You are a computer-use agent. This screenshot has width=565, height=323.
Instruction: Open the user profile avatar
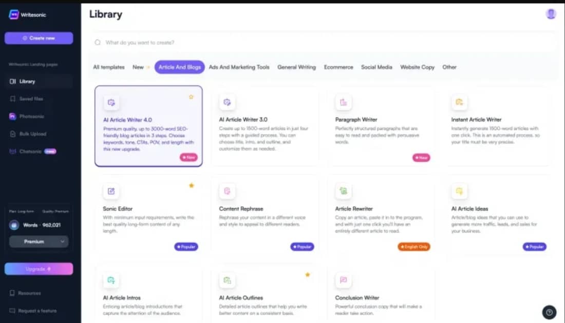(551, 14)
